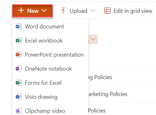Create a new Visio drawing
The width and height of the screenshot is (156, 115).
pyautogui.click(x=41, y=97)
